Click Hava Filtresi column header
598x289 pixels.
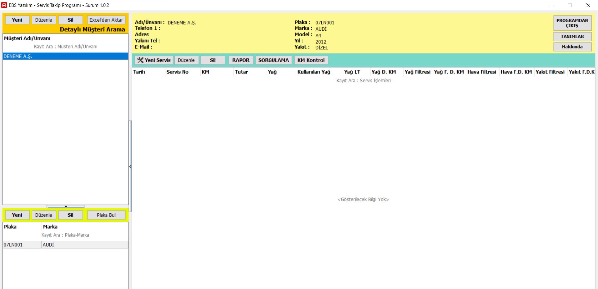[482, 72]
